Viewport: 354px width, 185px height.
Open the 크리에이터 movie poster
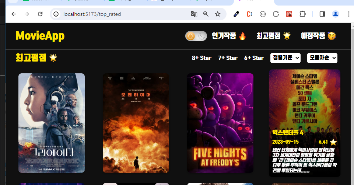point(52,123)
